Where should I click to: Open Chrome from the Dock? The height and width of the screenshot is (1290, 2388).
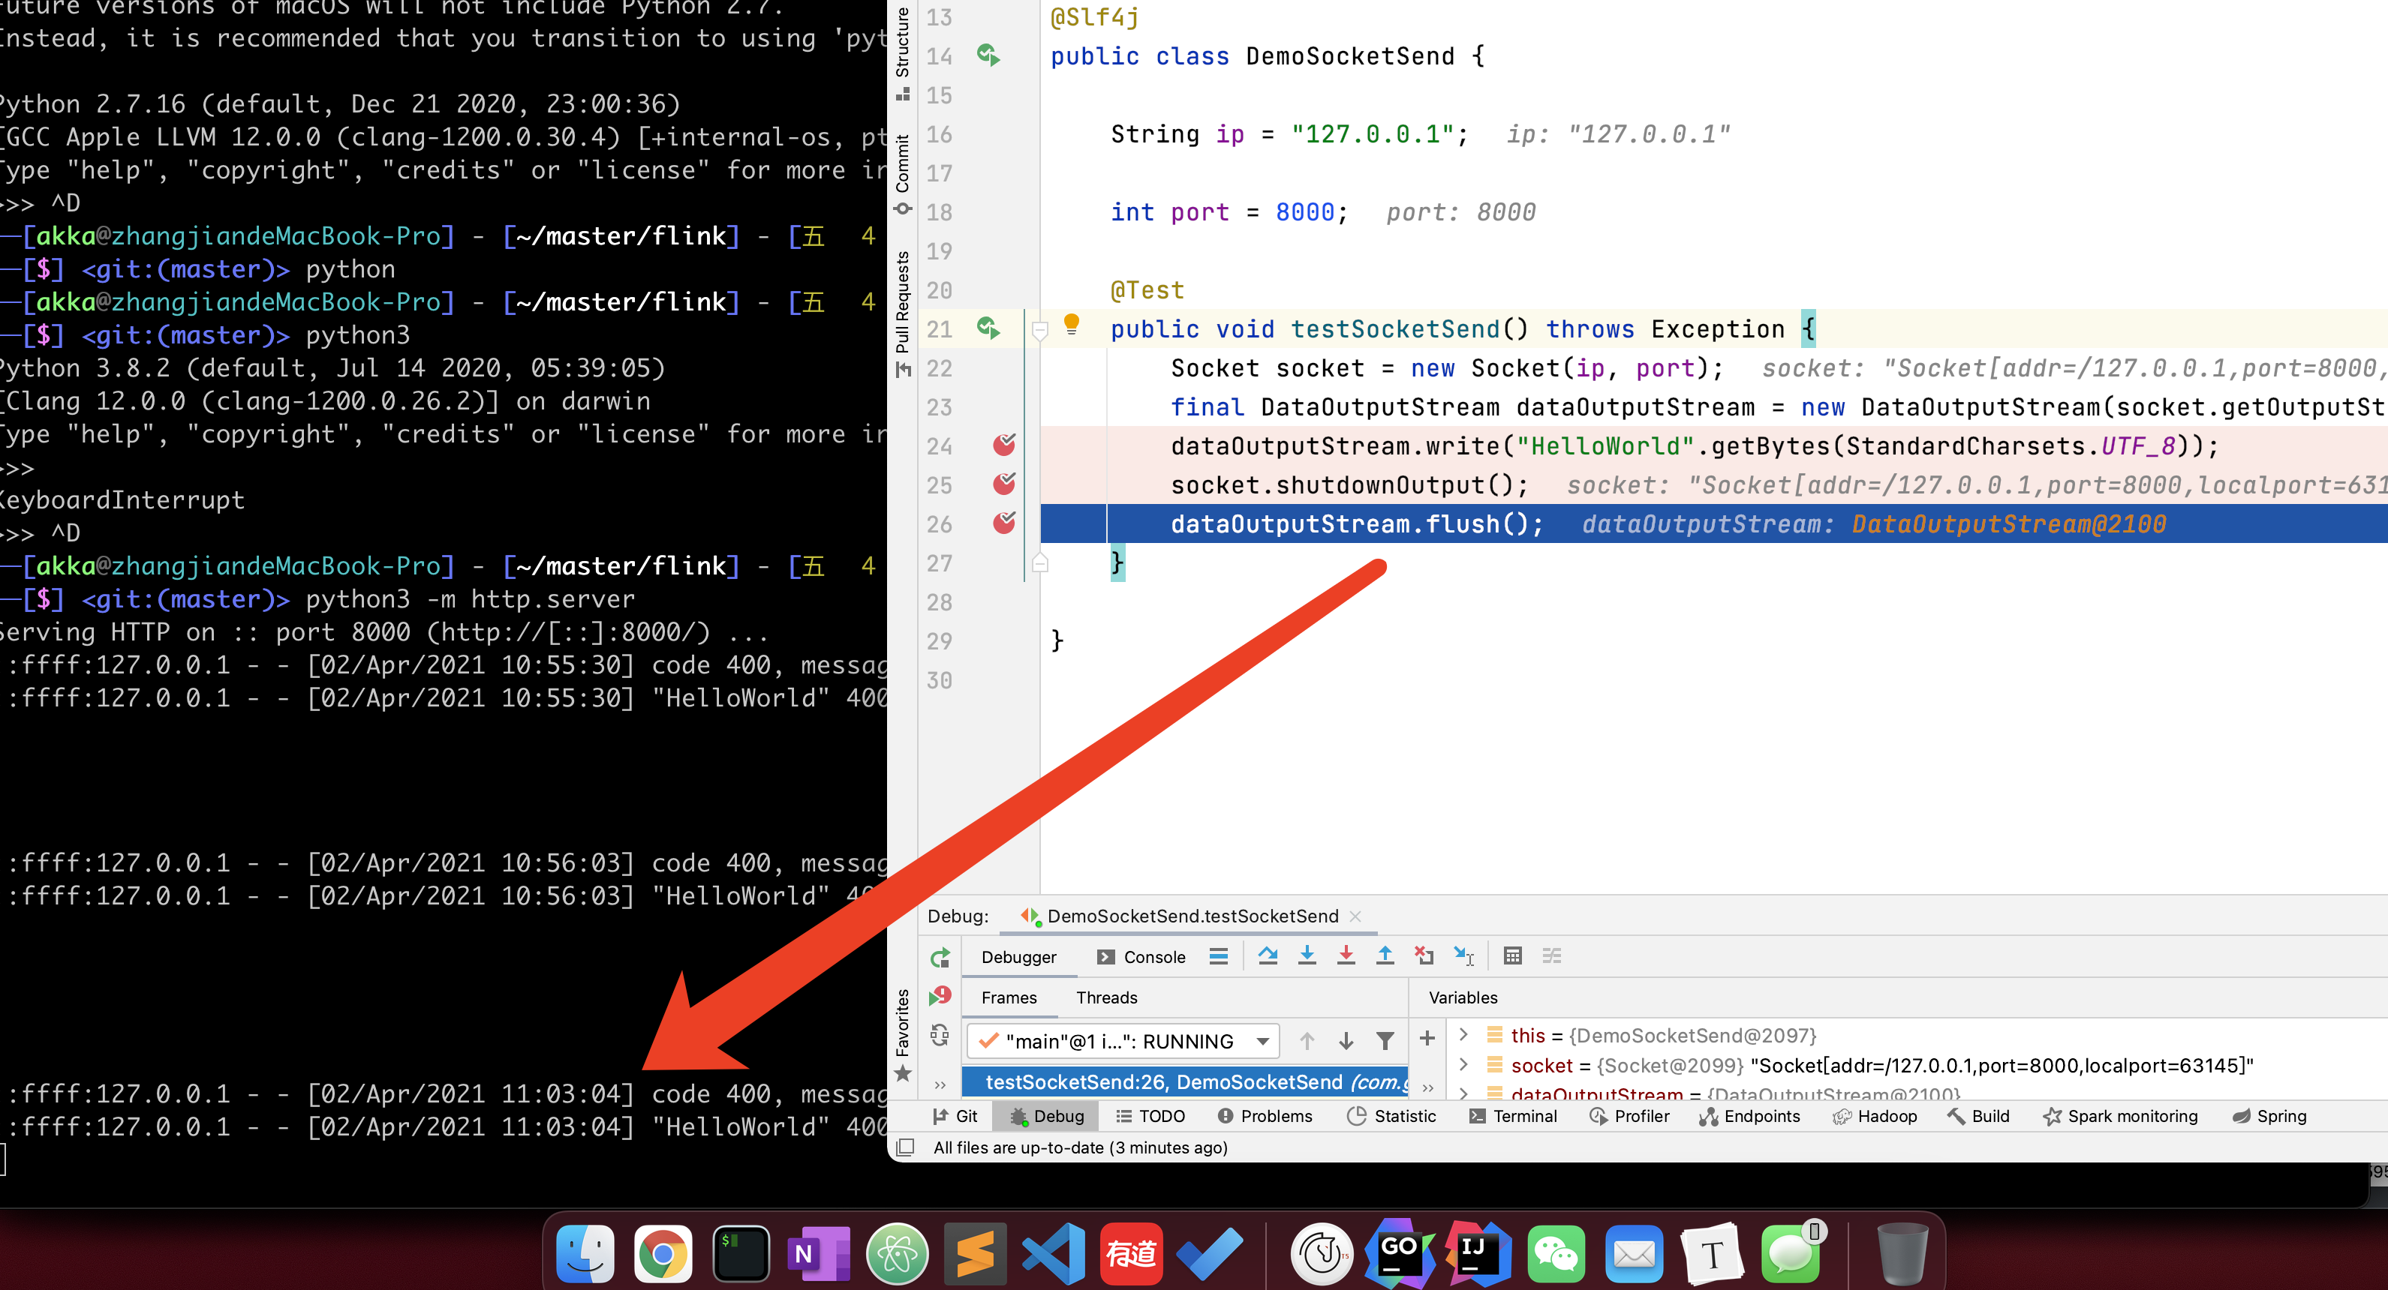pos(662,1254)
